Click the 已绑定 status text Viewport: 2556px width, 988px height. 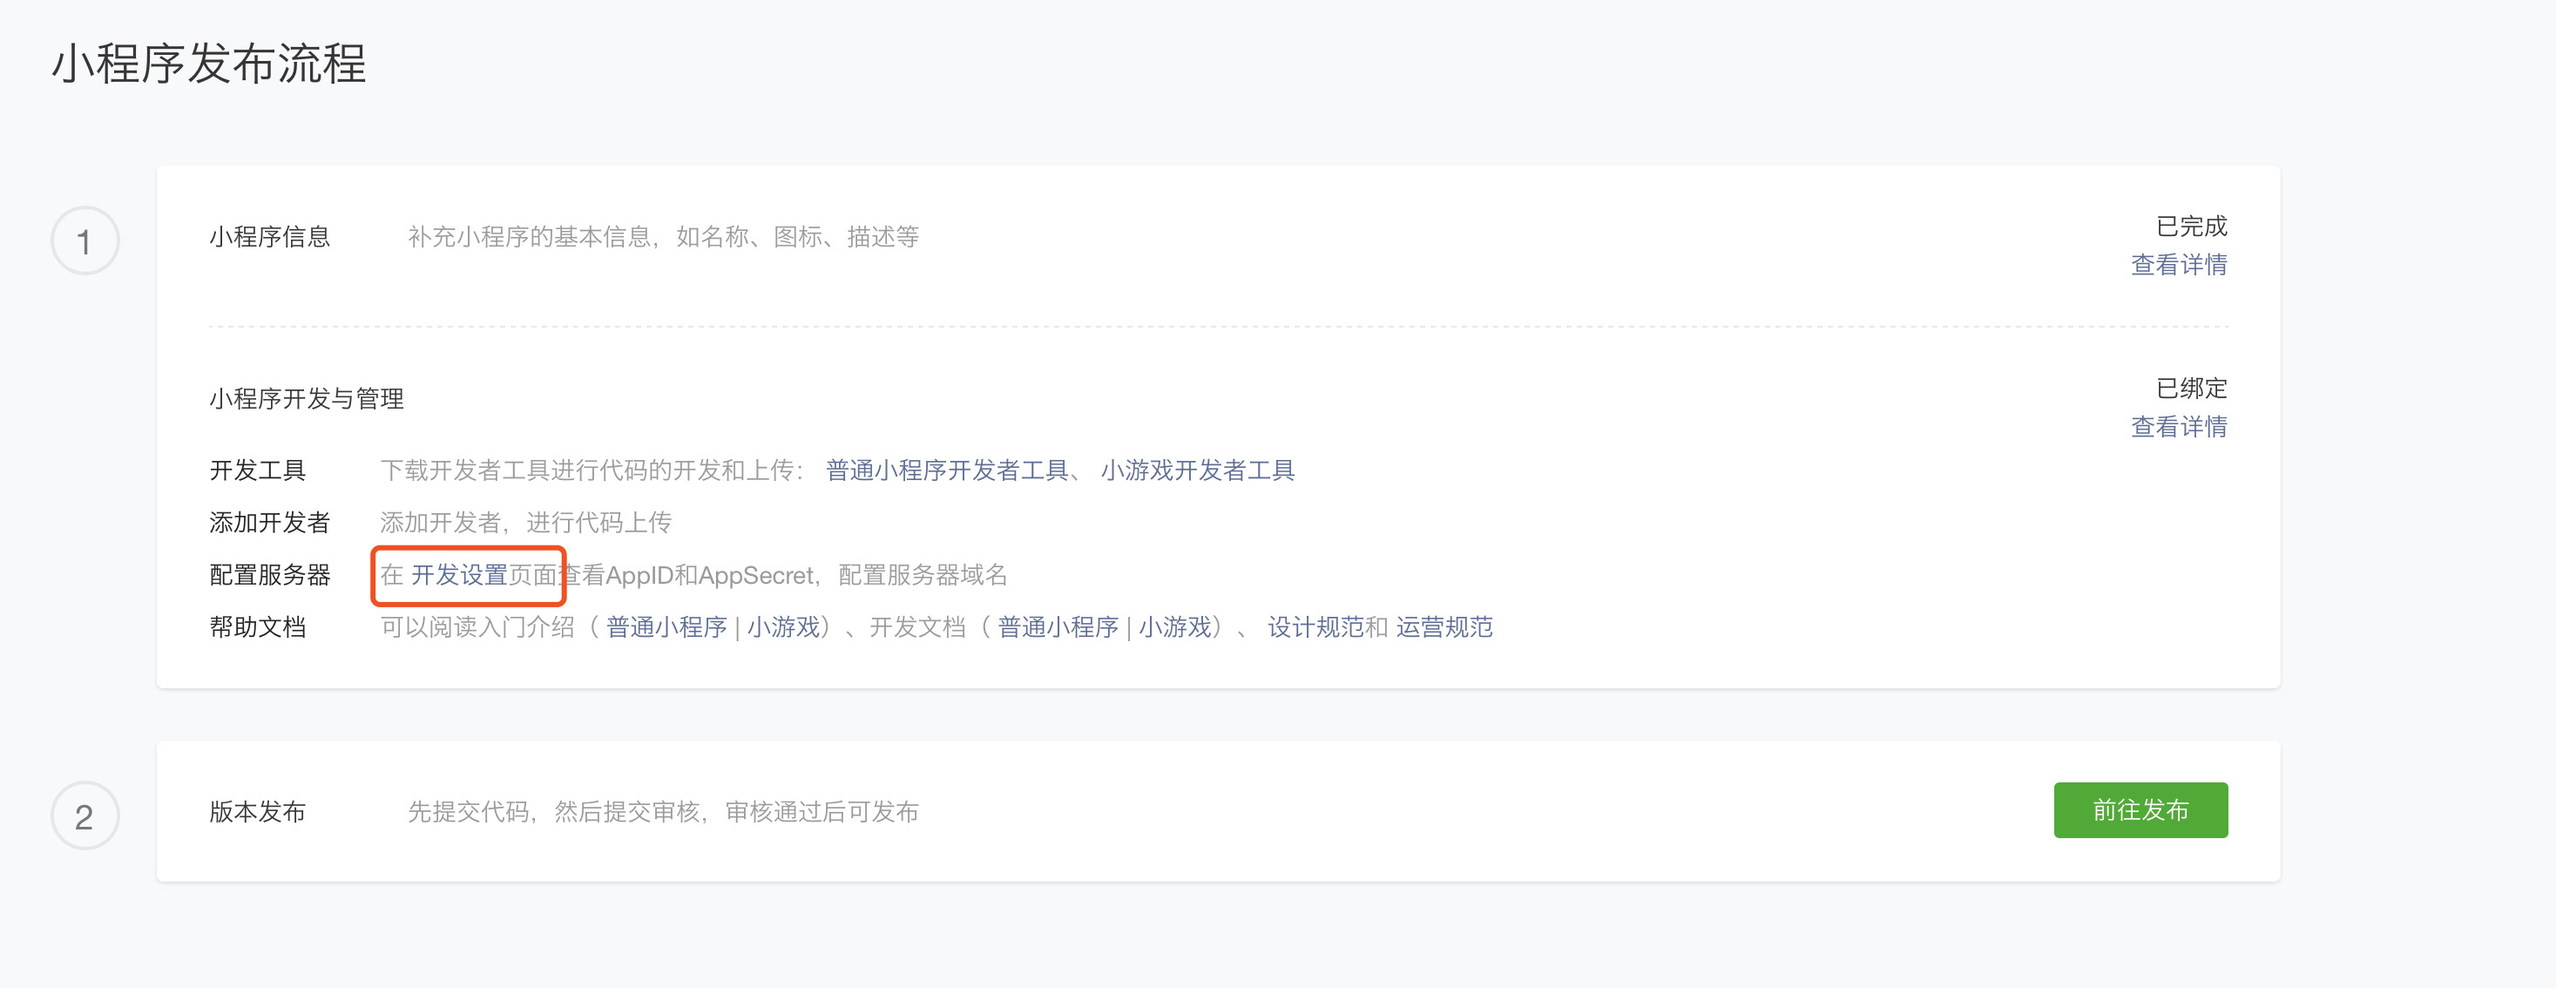point(2191,388)
